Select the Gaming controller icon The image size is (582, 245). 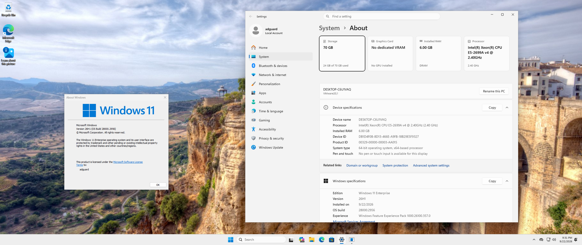tap(253, 120)
